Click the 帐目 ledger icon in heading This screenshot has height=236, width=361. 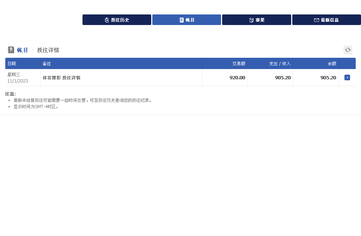[11, 50]
